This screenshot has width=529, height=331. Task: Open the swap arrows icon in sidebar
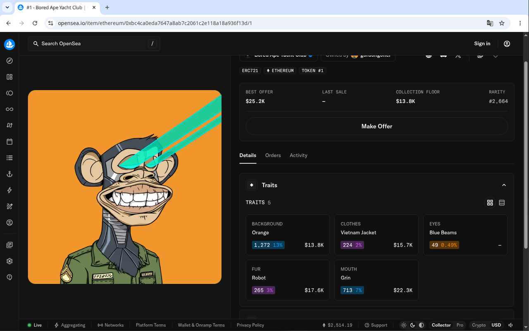point(10,125)
